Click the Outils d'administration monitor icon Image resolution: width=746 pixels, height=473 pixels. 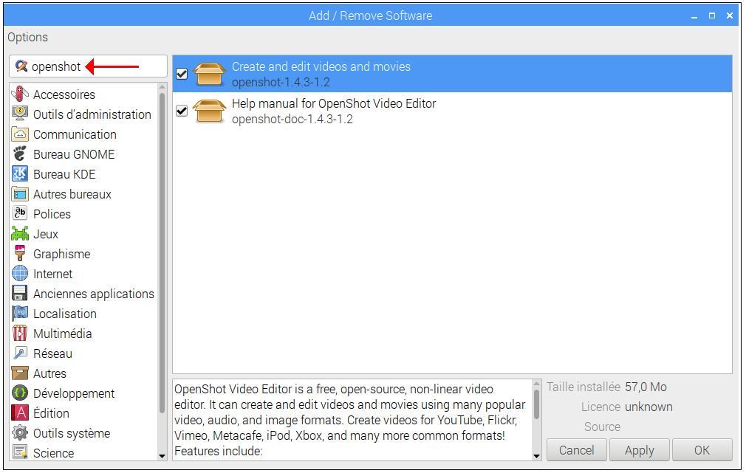tap(19, 114)
